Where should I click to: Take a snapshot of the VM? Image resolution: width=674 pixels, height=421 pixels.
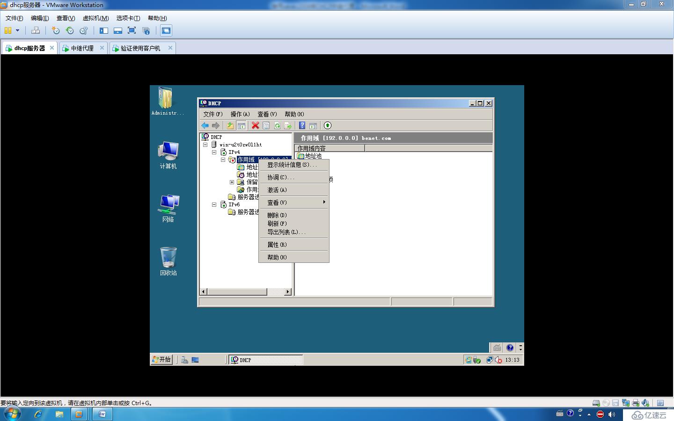click(56, 30)
